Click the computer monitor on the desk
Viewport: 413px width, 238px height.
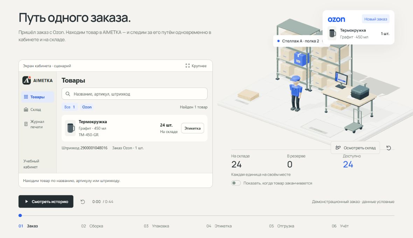[341, 79]
